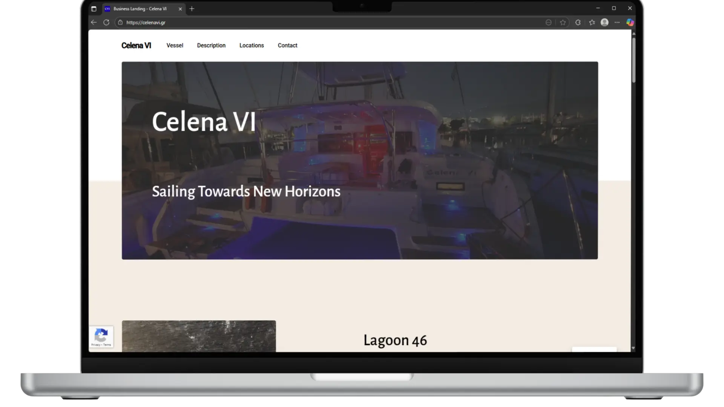Viewport: 724px width, 407px height.
Task: Open the Vessel nav menu item
Action: [175, 45]
